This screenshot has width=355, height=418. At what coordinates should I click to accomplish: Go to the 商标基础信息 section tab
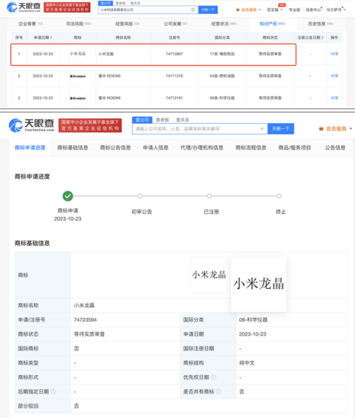click(x=73, y=148)
